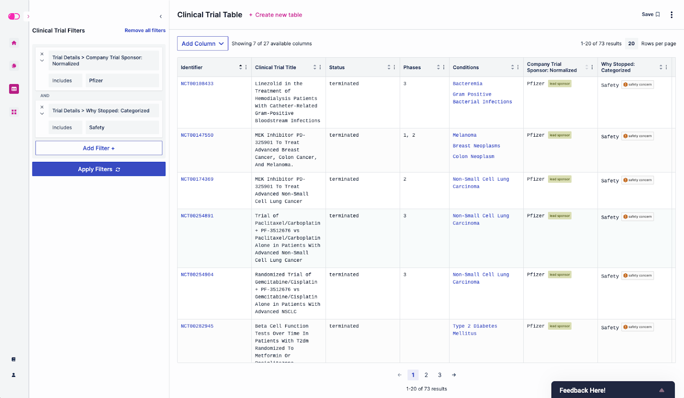Open the user profile icon
This screenshot has height=398, width=684.
(x=14, y=375)
